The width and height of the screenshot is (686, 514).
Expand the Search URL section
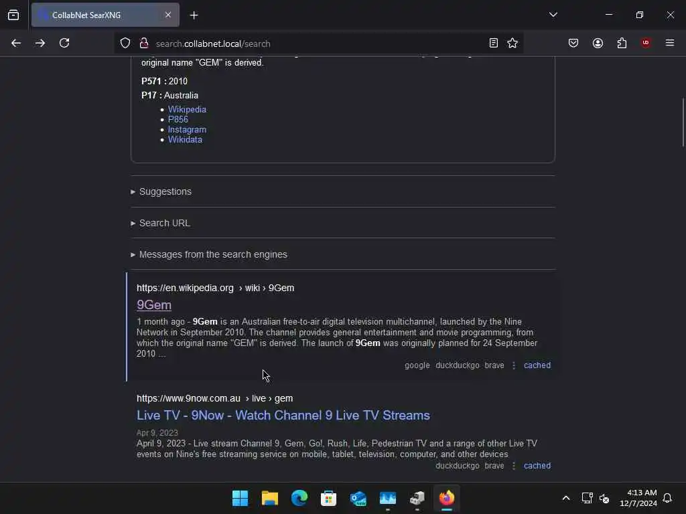pyautogui.click(x=164, y=223)
